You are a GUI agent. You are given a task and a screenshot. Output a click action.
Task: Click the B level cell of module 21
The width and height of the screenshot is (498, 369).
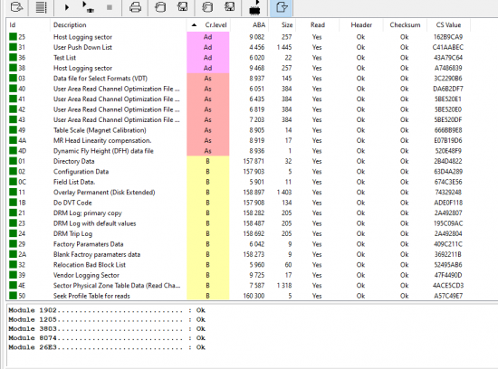tap(207, 213)
